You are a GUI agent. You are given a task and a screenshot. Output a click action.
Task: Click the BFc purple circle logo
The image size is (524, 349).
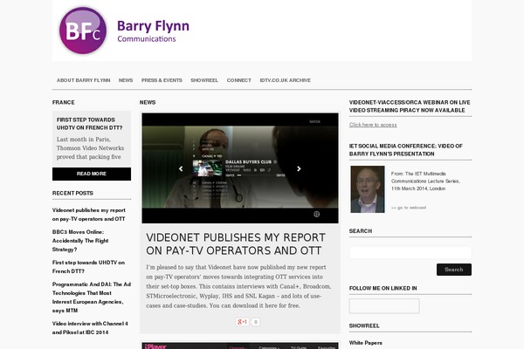[83, 31]
